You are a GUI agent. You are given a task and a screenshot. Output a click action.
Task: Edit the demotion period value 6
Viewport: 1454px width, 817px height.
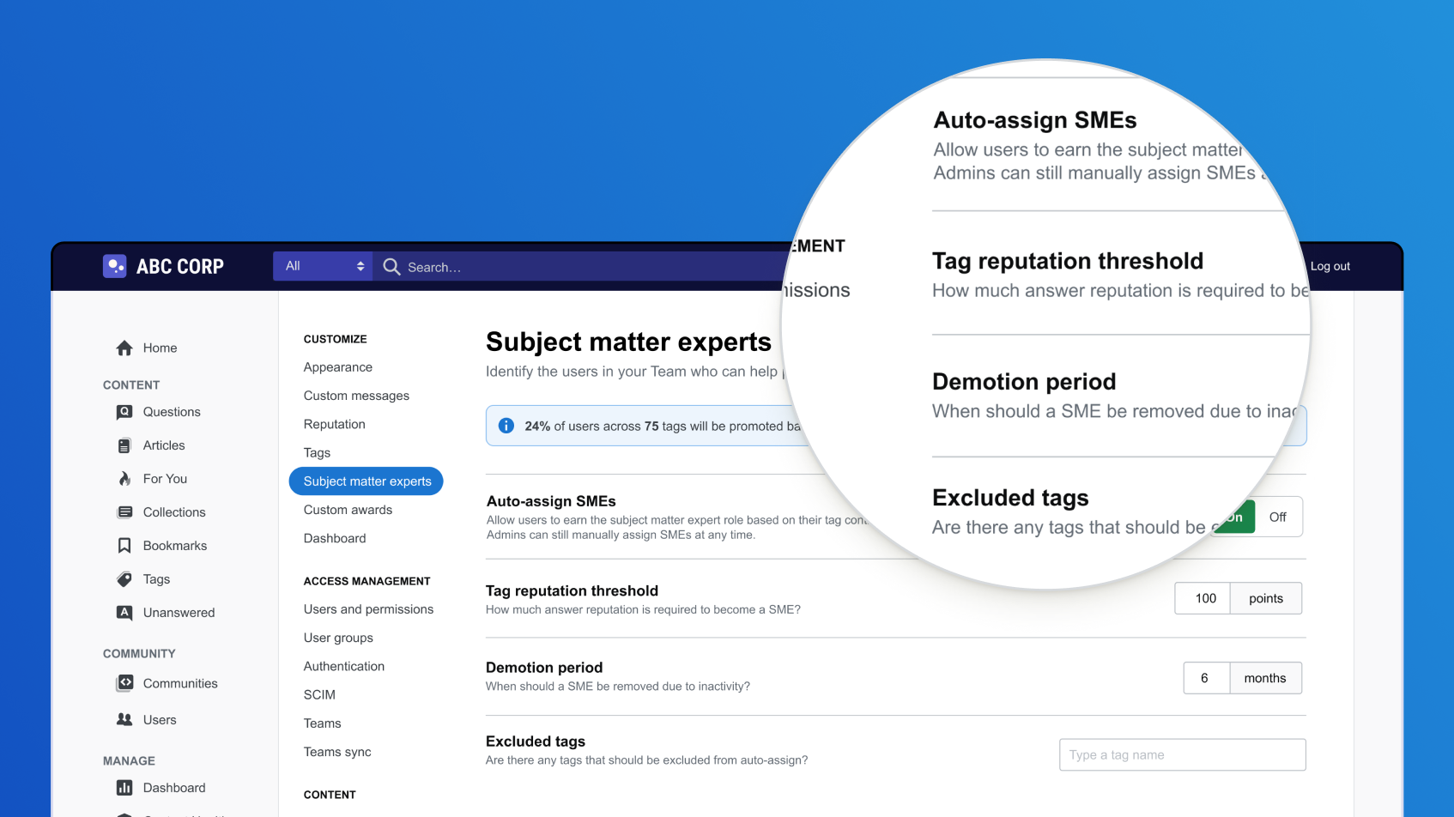point(1207,678)
